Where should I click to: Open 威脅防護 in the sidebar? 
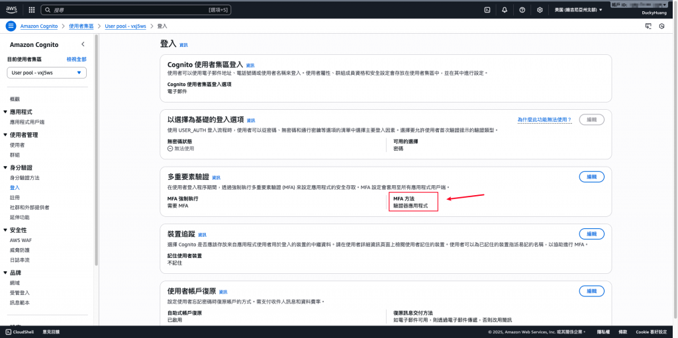(x=19, y=250)
